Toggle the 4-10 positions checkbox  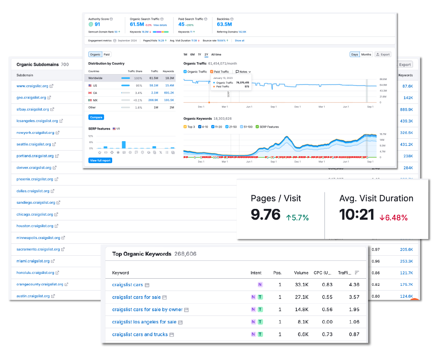pos(200,127)
